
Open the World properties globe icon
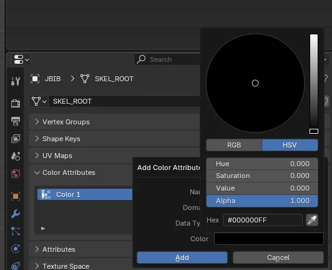point(16,174)
